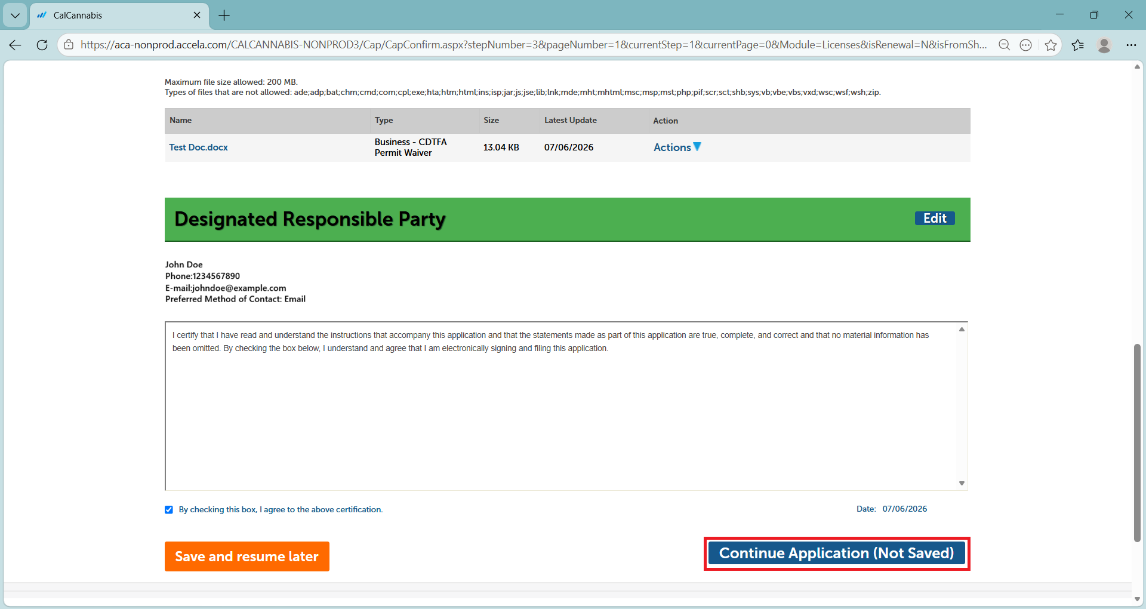
Task: Click the Name column header
Action: coord(180,120)
